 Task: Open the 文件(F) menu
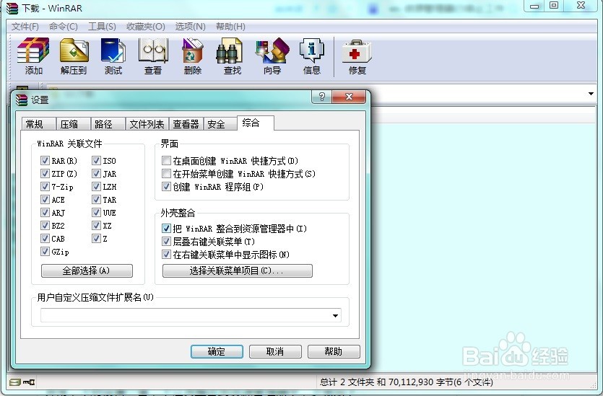(25, 27)
